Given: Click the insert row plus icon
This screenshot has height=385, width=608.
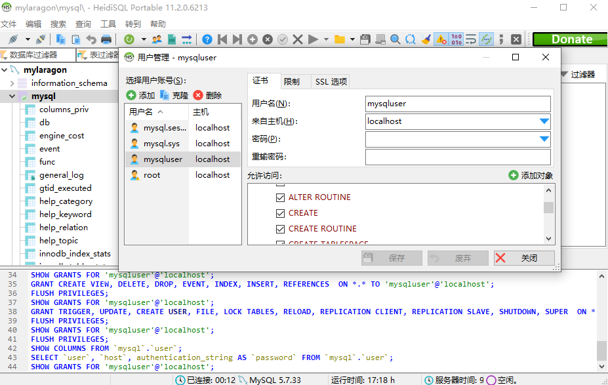Looking at the screenshot, I should 253,39.
